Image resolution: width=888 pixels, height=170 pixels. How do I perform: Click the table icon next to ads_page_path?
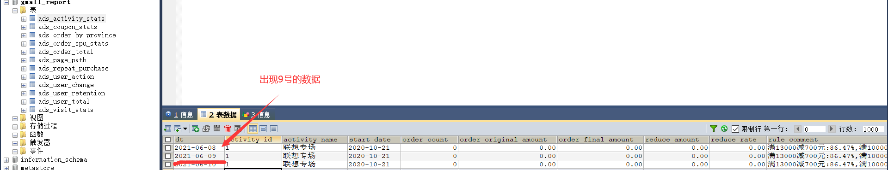pos(32,60)
